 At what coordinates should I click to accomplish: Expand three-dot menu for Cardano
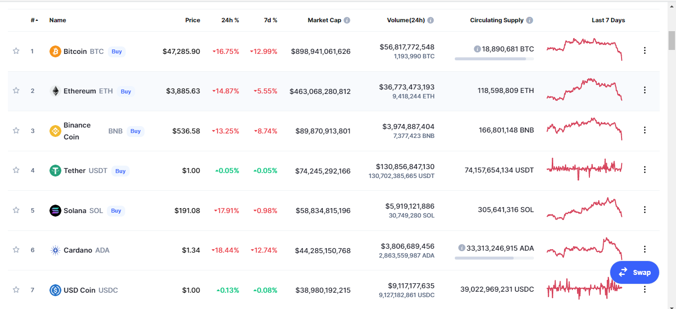[644, 249]
